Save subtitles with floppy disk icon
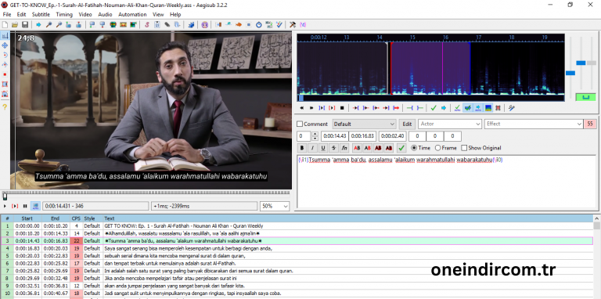 click(25, 24)
